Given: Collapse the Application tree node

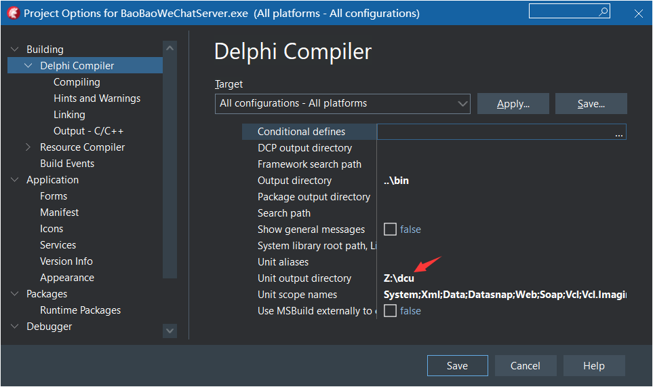Looking at the screenshot, I should point(15,180).
